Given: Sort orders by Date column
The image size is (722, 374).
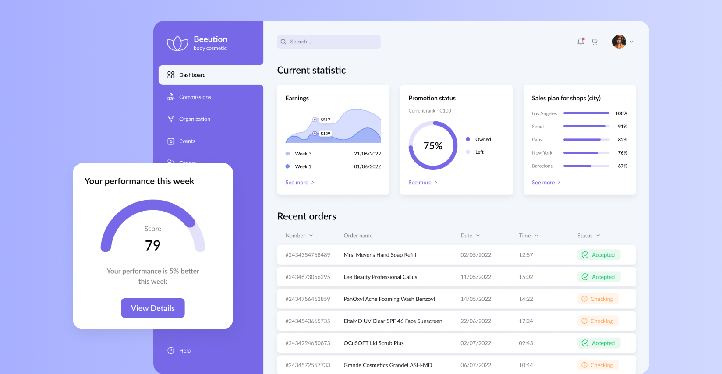Looking at the screenshot, I should coord(470,236).
